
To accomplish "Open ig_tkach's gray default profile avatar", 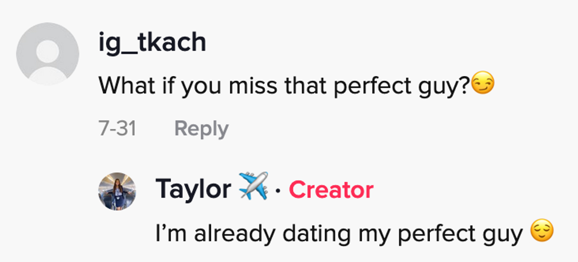I will pos(47,54).
